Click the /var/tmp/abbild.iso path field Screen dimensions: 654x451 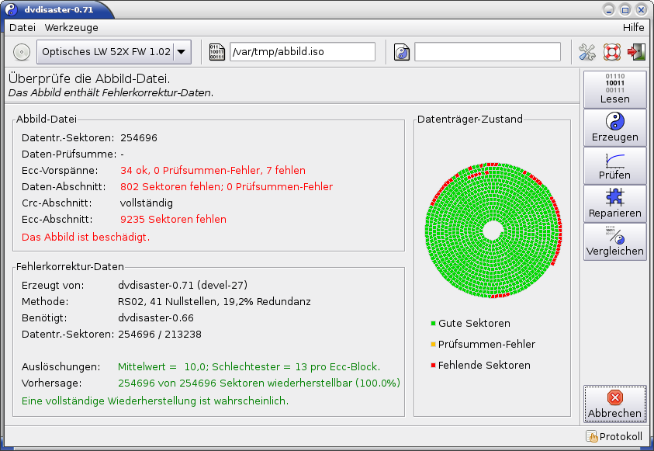point(303,52)
